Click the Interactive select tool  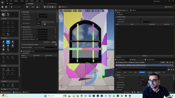(x=8, y=34)
